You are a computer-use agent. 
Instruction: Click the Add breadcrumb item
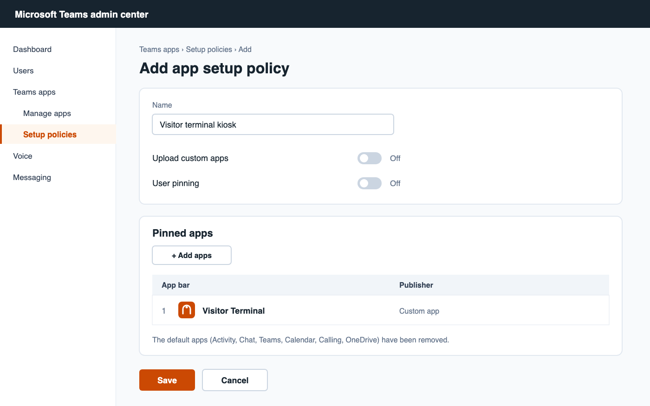point(245,49)
